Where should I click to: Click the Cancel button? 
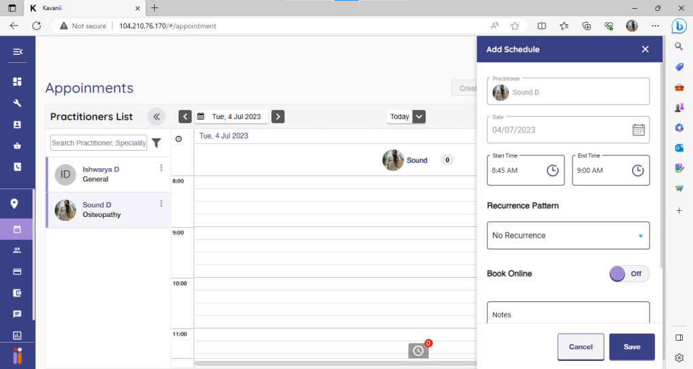tap(580, 347)
